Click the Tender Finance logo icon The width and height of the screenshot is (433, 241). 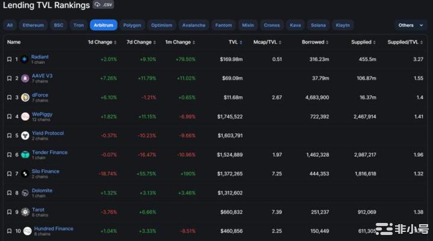[x=25, y=154]
